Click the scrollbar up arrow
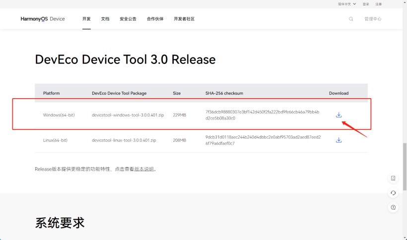The width and height of the screenshot is (407, 240). point(404,2)
